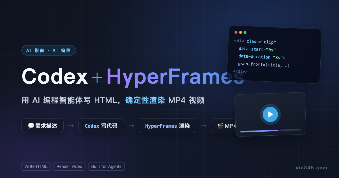The height and width of the screenshot is (178, 339).
Task: Select the AI 指南 · AI 编程 badge
Action: click(49, 50)
